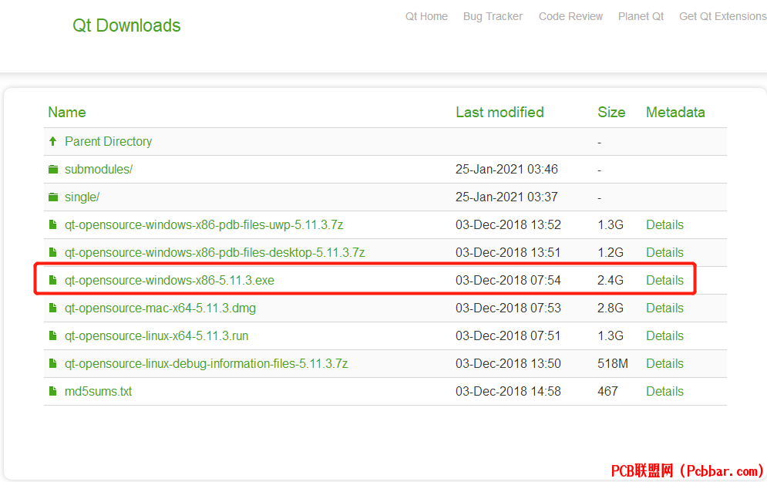Select the timestamp 03-Dec-2018 13:50
This screenshot has width=767, height=482.
pos(508,363)
